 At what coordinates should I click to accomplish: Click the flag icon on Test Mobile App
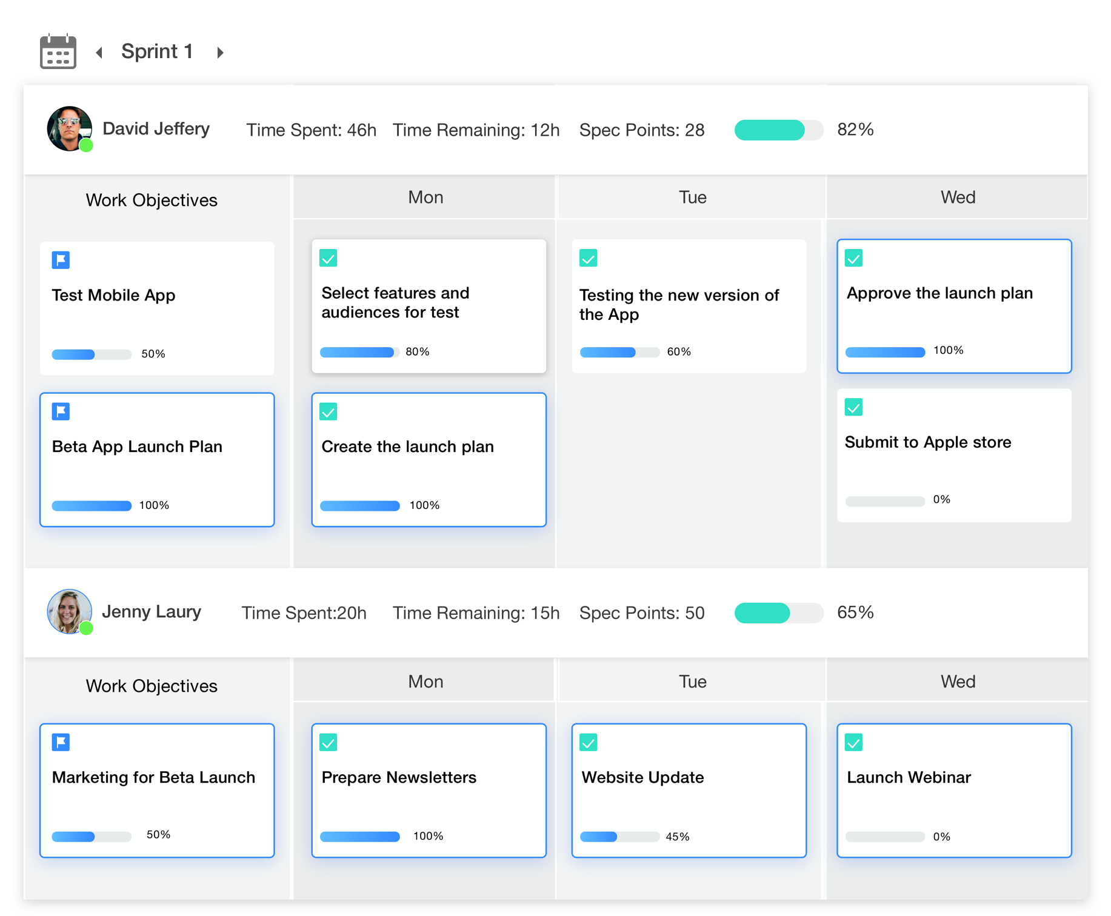click(x=61, y=260)
